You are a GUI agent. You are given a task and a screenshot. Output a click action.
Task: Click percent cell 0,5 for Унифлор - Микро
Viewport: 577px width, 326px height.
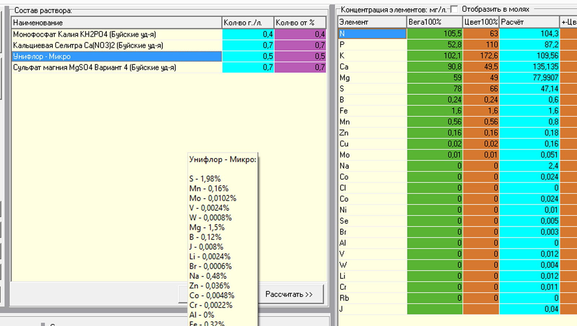300,56
